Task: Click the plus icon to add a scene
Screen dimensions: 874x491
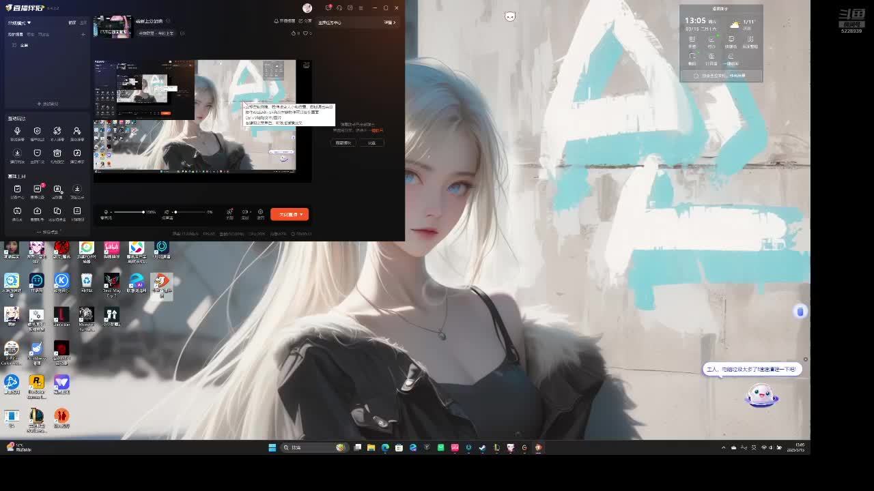Action: pos(83,34)
